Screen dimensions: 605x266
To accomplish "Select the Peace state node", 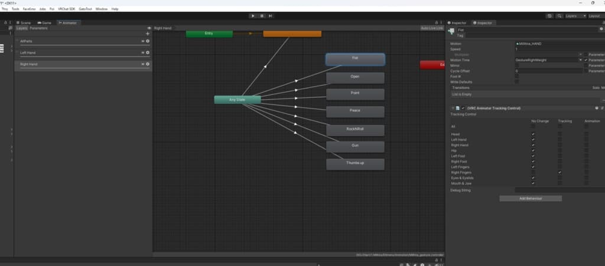I will pyautogui.click(x=355, y=111).
